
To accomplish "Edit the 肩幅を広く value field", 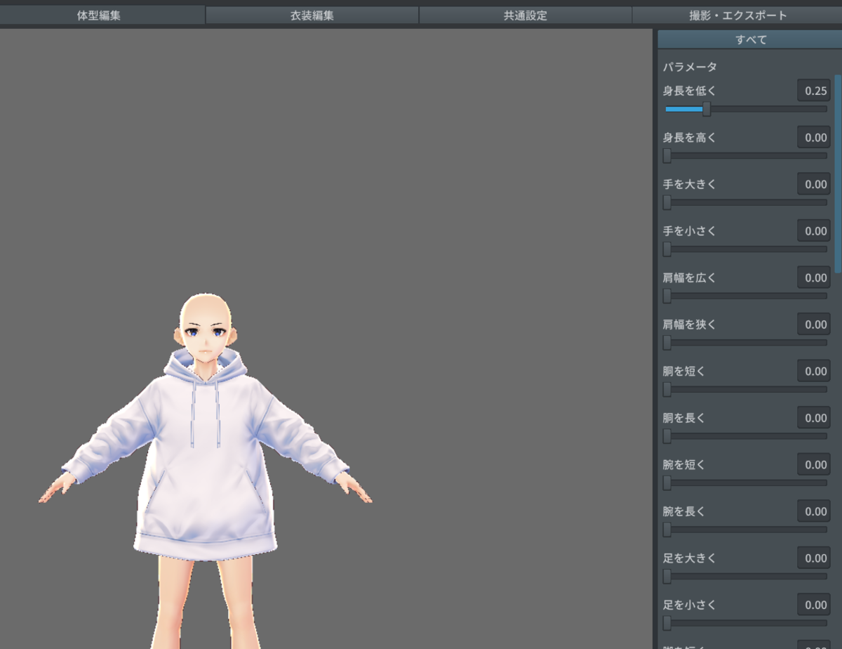I will click(x=814, y=277).
